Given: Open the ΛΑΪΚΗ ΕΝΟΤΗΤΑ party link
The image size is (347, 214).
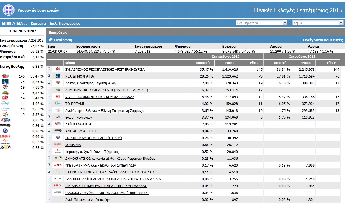Looking at the screenshot, I should coord(78,124).
